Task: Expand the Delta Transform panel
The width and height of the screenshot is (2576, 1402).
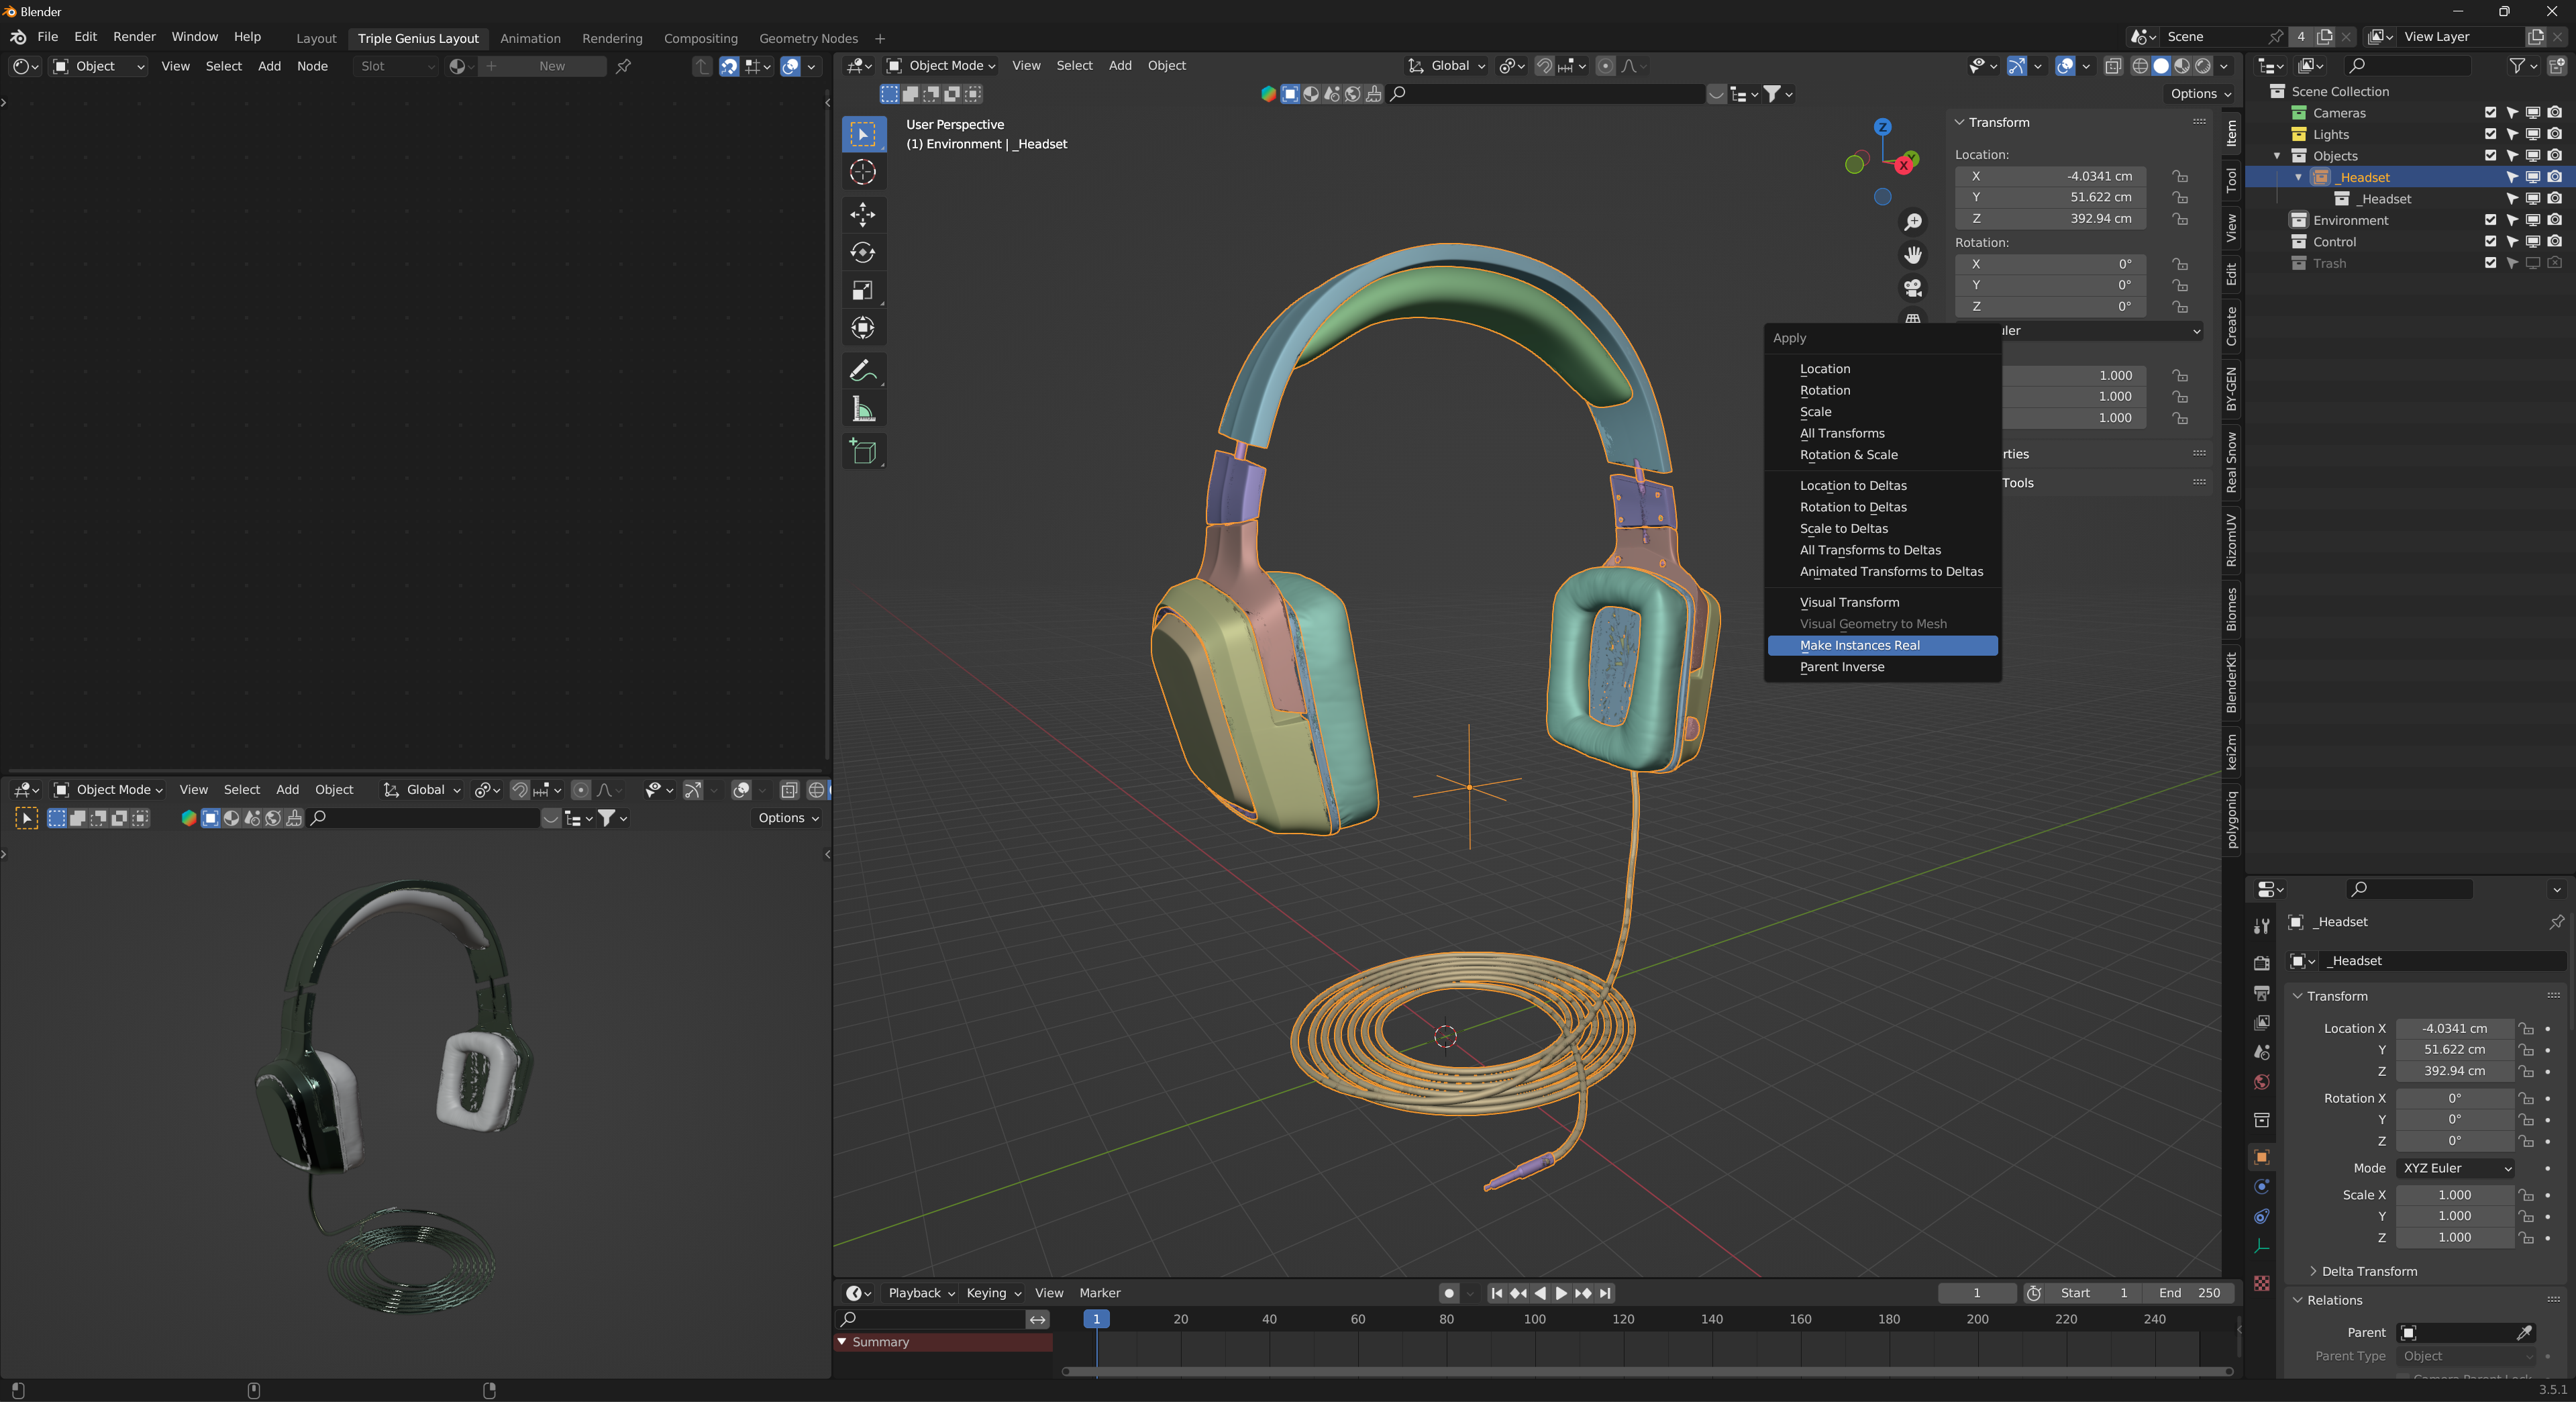Action: (x=2368, y=1271)
